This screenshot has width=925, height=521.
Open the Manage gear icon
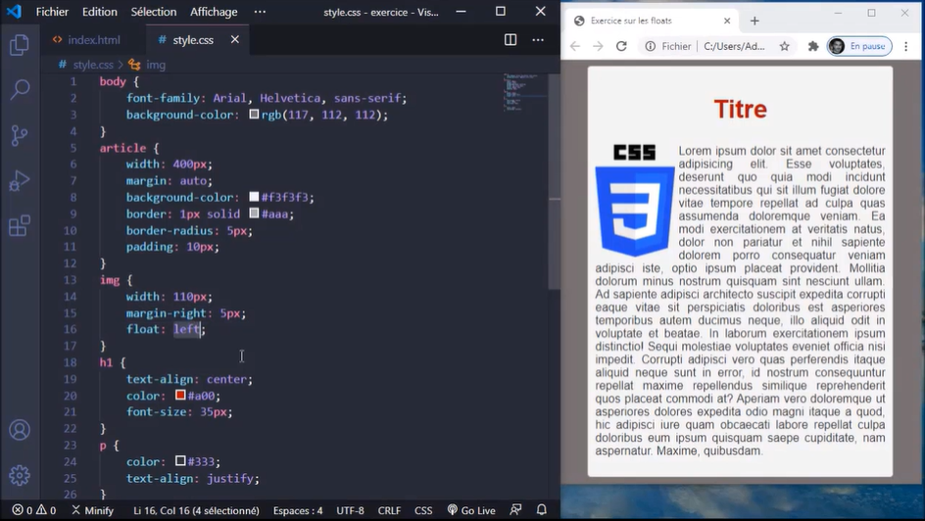point(20,475)
